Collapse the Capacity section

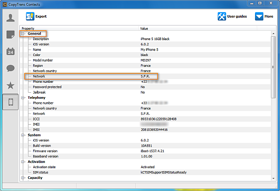point(23,178)
